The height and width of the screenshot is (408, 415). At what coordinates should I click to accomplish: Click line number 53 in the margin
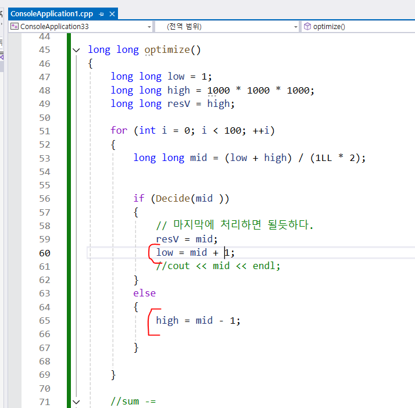click(44, 159)
